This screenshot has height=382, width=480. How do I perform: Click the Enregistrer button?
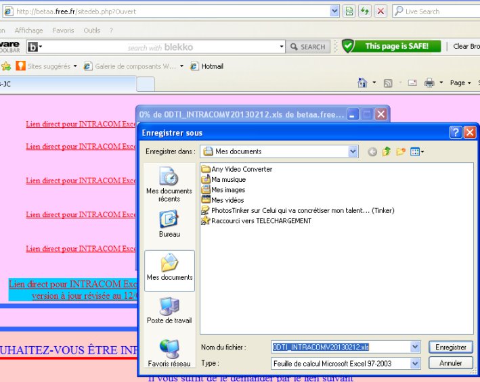coord(451,347)
